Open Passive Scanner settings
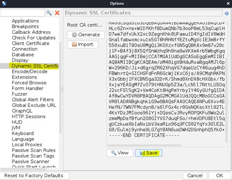This screenshot has height=180, width=232. [x=30, y=161]
